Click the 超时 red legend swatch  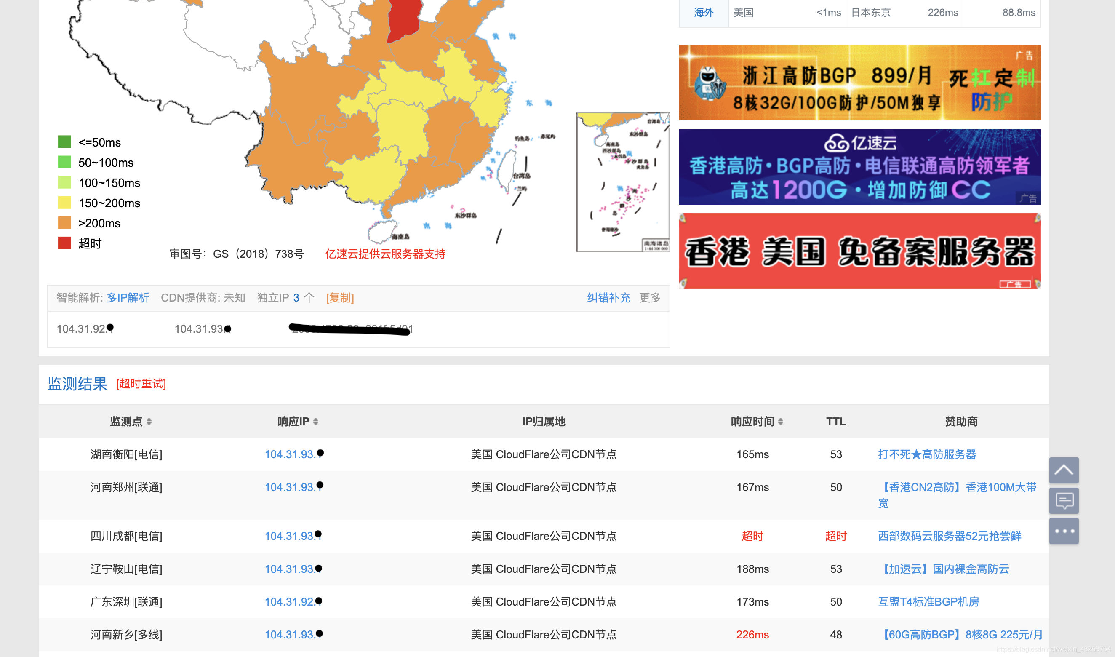64,243
